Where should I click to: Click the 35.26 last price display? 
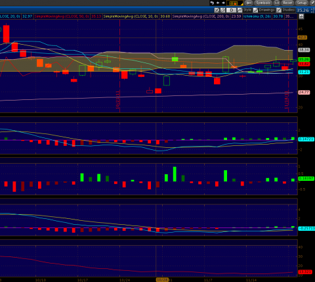[303, 11]
